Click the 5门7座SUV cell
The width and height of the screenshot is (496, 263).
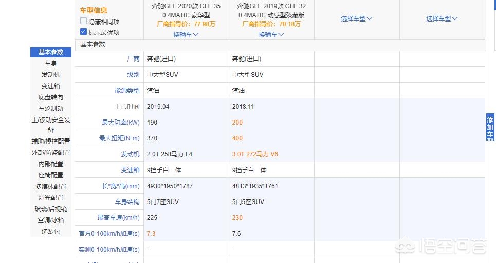click(x=163, y=202)
